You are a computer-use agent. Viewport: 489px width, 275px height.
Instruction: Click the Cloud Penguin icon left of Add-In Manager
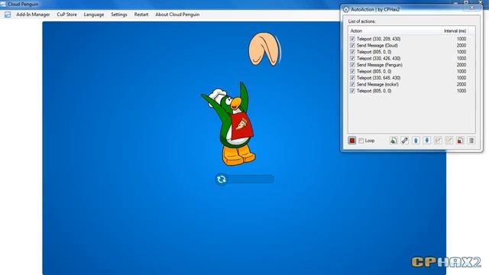(x=8, y=15)
